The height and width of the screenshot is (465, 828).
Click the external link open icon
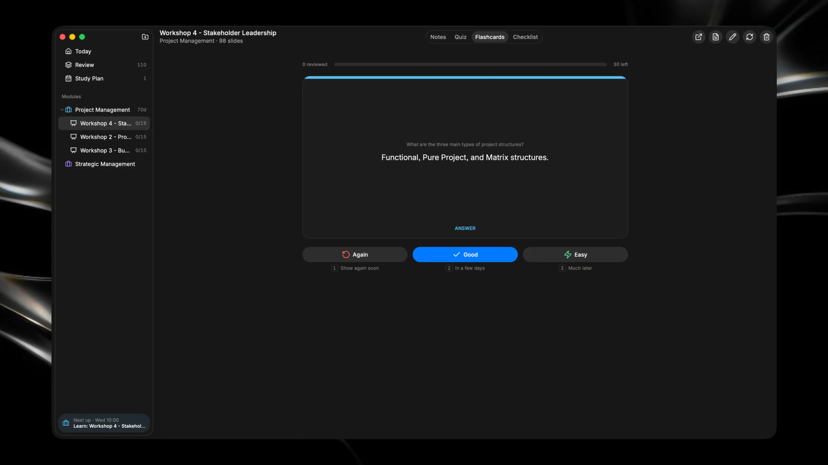(698, 37)
